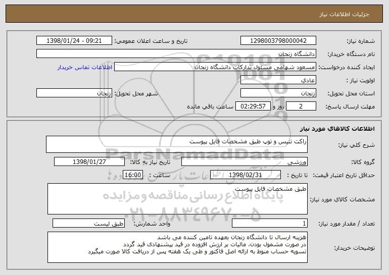Click the request creator field مسعود شهامی

pos(215,67)
